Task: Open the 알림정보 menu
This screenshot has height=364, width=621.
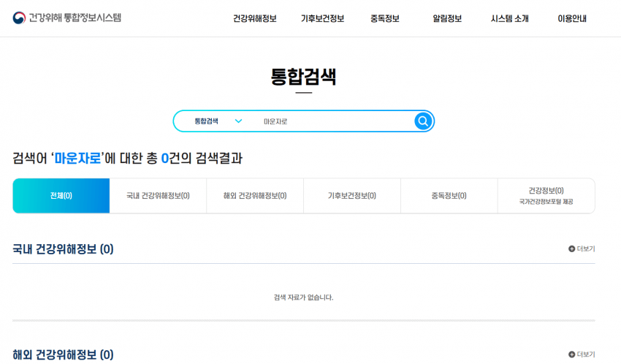Action: coord(447,18)
